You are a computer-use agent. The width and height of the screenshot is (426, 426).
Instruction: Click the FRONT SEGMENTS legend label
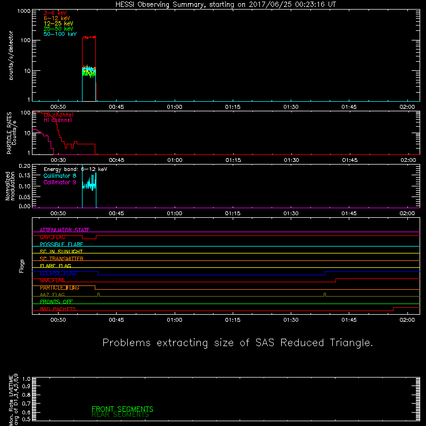tap(122, 409)
